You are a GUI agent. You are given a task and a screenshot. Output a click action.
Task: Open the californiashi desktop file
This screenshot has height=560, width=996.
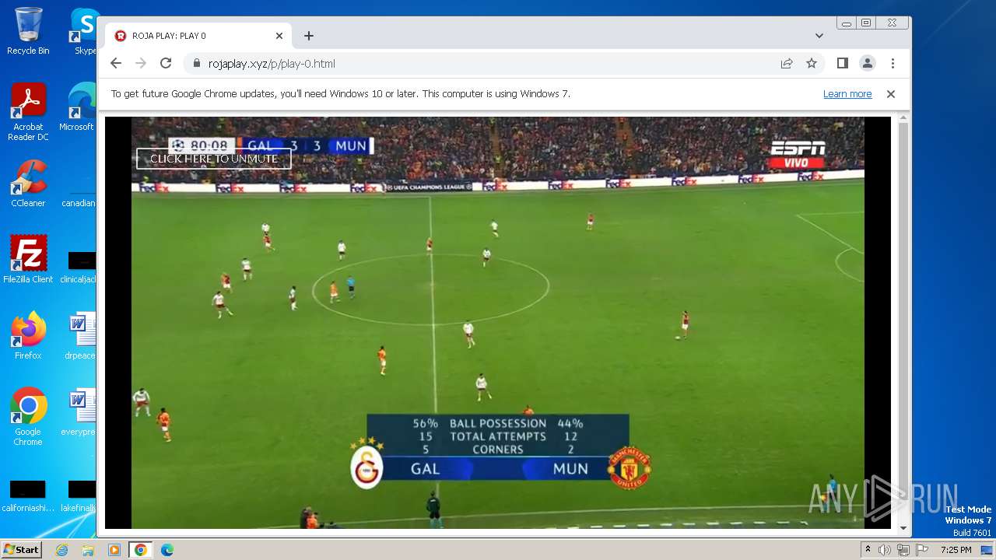(28, 496)
